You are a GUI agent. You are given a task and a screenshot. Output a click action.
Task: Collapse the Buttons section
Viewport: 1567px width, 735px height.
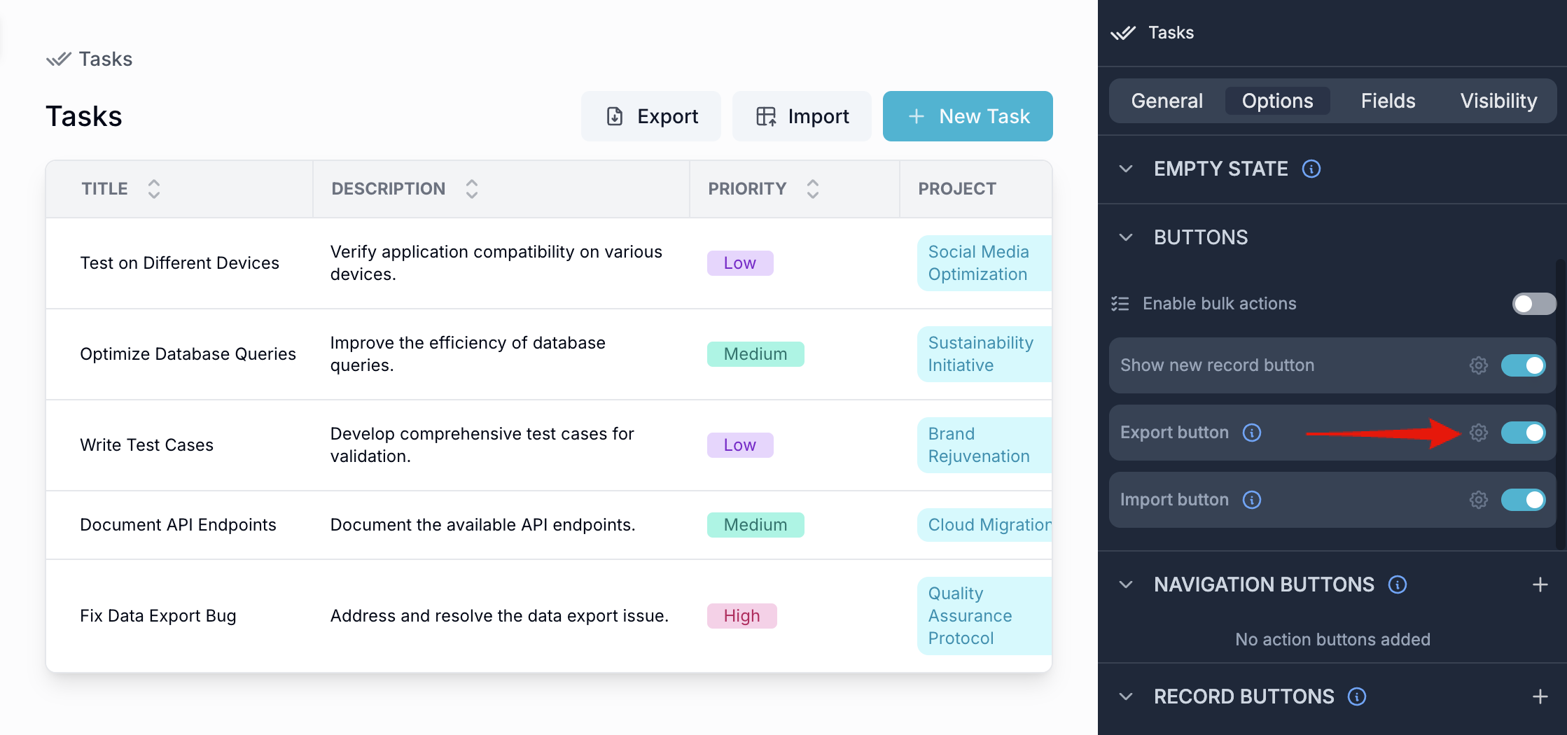pos(1126,237)
